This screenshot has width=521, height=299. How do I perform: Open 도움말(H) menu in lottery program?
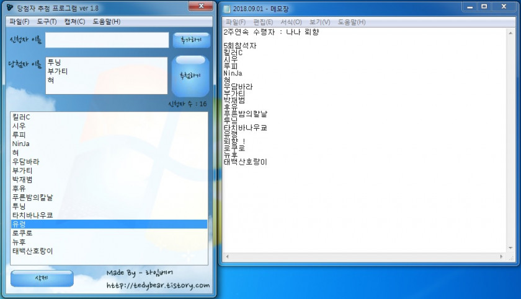pyautogui.click(x=106, y=22)
